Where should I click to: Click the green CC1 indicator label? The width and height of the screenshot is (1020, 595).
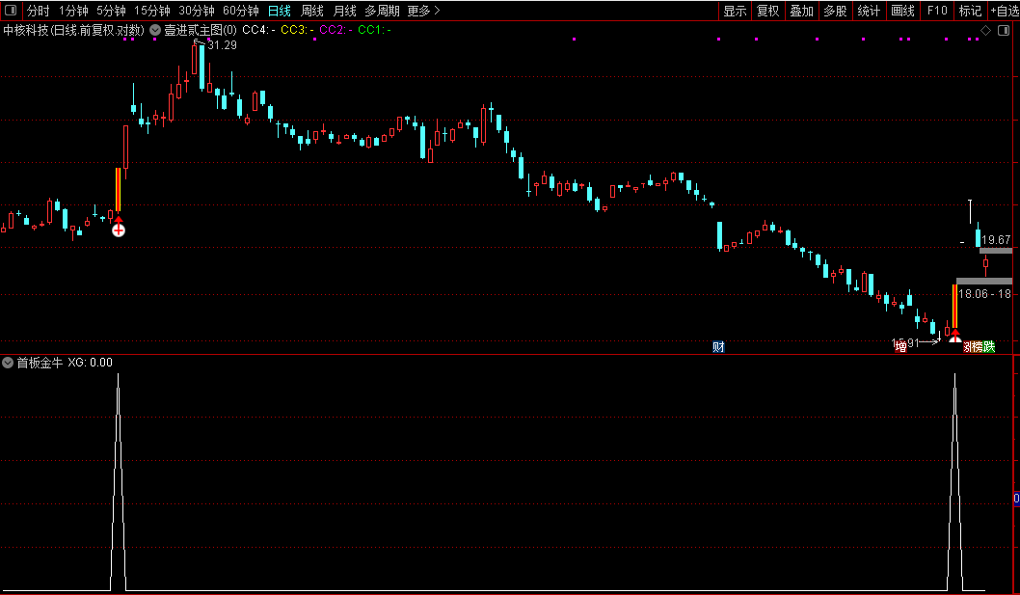coord(374,30)
